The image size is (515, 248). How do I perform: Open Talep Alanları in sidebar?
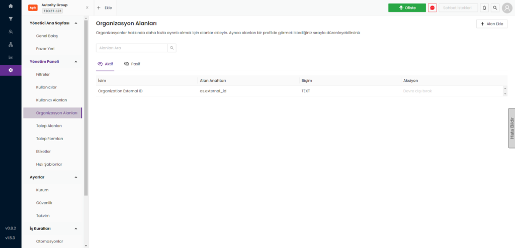[x=49, y=126]
